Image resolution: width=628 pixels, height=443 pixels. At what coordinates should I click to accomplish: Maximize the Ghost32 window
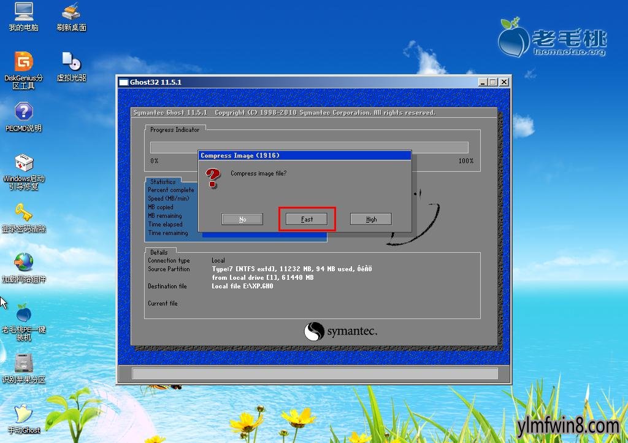coord(493,82)
